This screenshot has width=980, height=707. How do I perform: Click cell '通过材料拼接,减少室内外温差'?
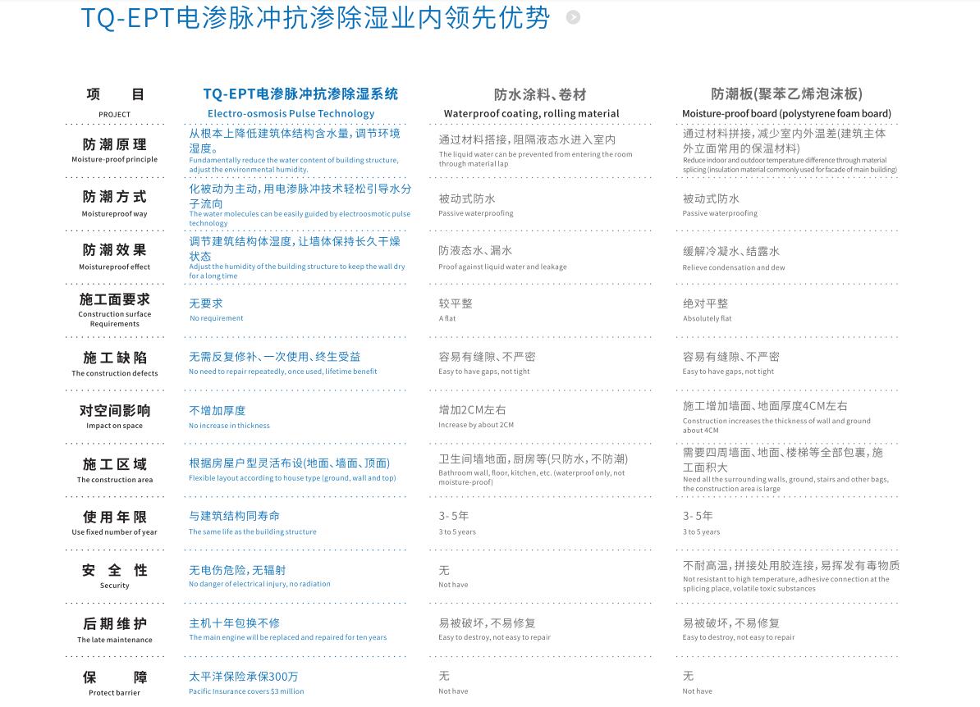785,141
